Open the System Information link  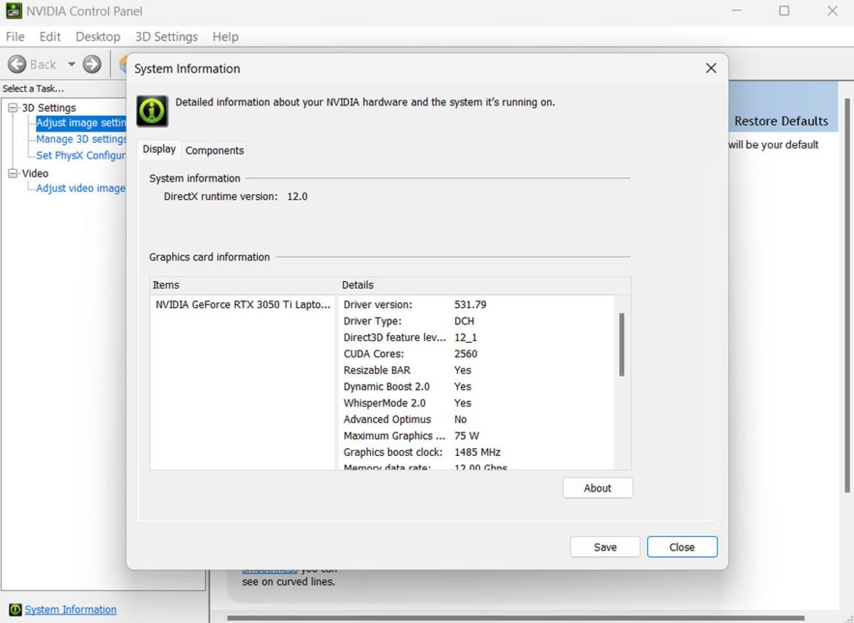(70, 609)
